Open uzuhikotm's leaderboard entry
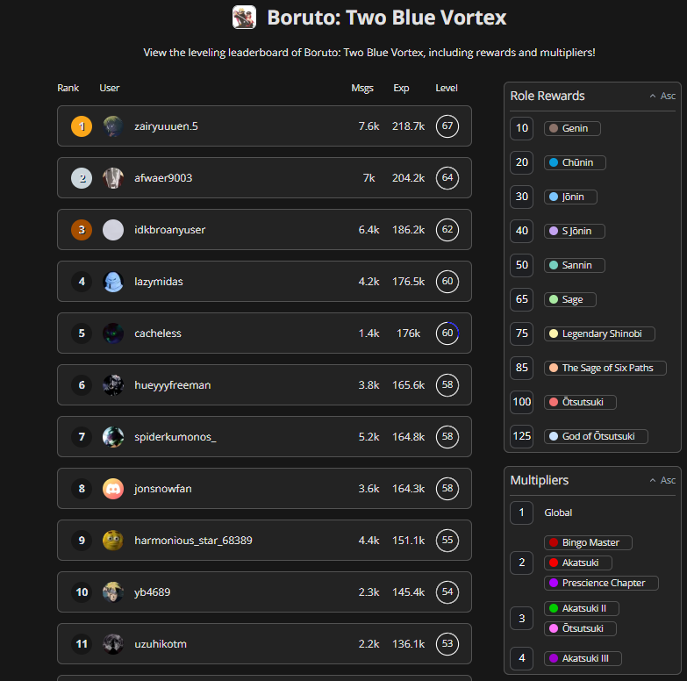Screen dimensions: 687x681 [264, 644]
